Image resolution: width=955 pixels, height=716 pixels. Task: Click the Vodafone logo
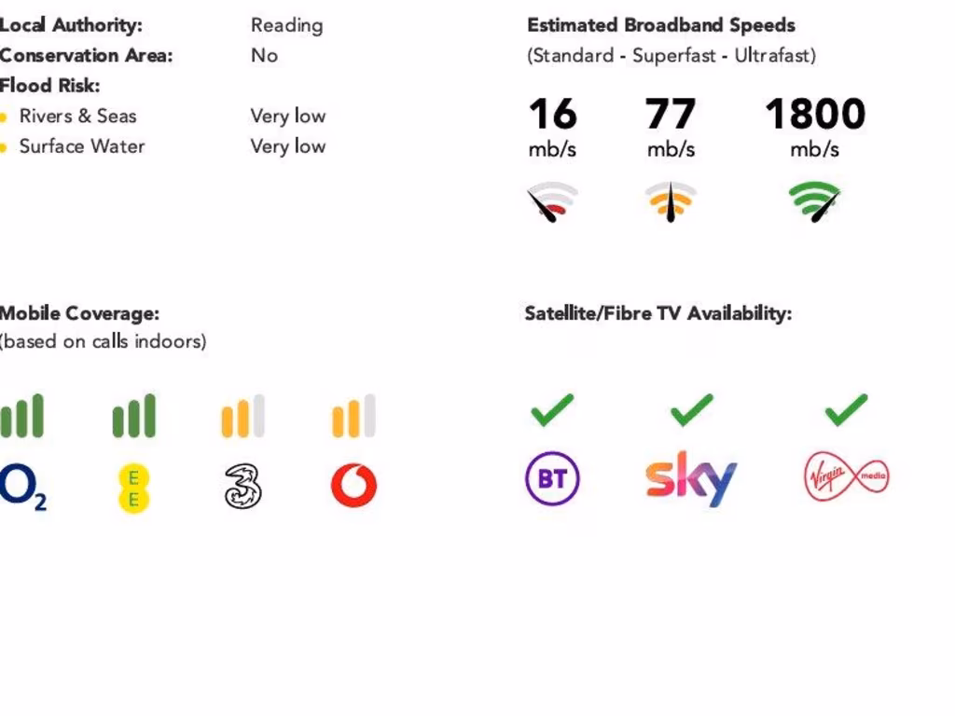point(353,486)
